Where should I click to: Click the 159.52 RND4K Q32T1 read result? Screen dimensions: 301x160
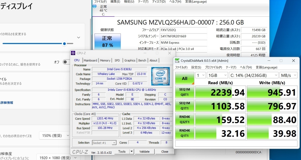click(220, 119)
